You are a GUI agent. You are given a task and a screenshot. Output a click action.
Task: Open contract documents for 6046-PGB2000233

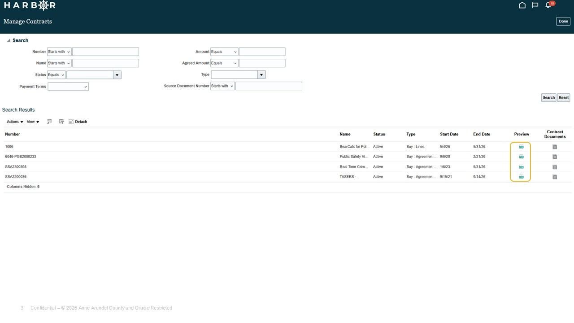pyautogui.click(x=555, y=157)
